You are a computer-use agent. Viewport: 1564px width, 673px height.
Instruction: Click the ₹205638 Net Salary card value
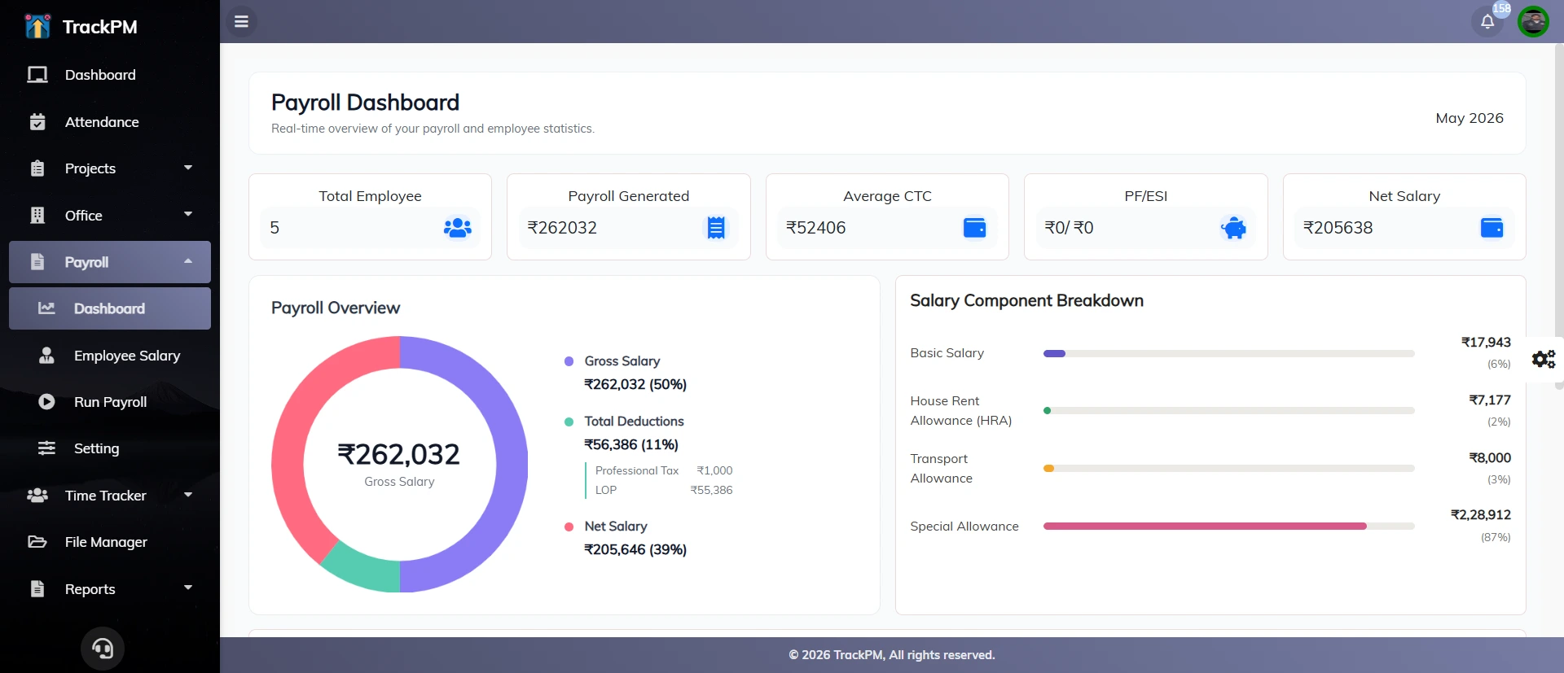[1338, 228]
